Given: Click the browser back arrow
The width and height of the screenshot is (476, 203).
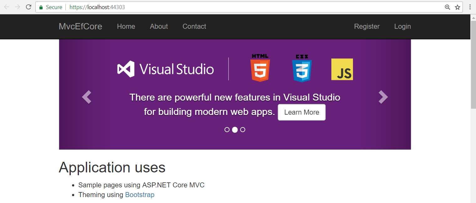Looking at the screenshot, I should (x=7, y=7).
